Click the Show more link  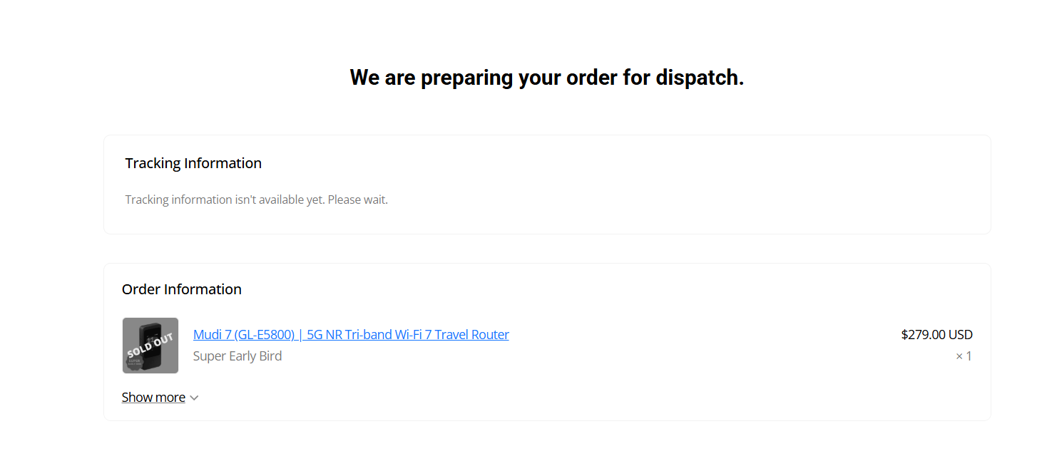pyautogui.click(x=153, y=398)
